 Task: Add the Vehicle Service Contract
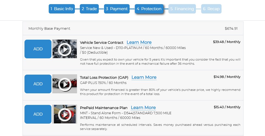tap(38, 49)
